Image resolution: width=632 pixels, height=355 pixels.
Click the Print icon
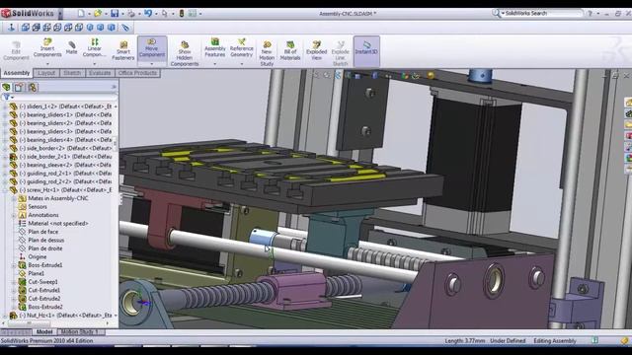coord(131,14)
